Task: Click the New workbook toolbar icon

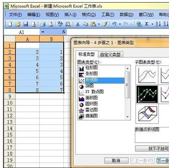Action: click(x=10, y=24)
